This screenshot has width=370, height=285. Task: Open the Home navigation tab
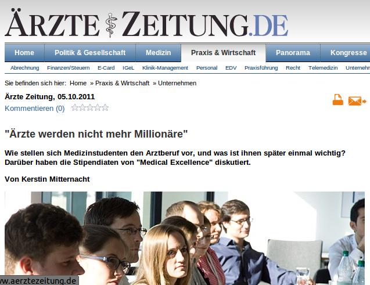(x=24, y=53)
